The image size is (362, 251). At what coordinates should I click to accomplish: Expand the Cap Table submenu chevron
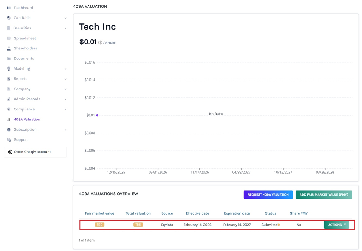[x=65, y=18]
